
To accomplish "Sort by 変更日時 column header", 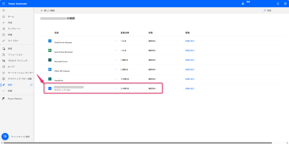I will pyautogui.click(x=125, y=33).
